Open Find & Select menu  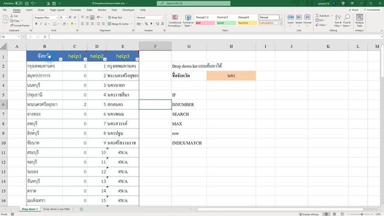click(x=347, y=20)
